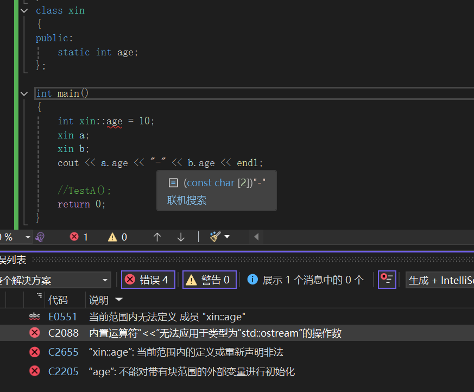Click the IntelliSense abc icon for E0551
474x392 pixels.
(x=34, y=317)
